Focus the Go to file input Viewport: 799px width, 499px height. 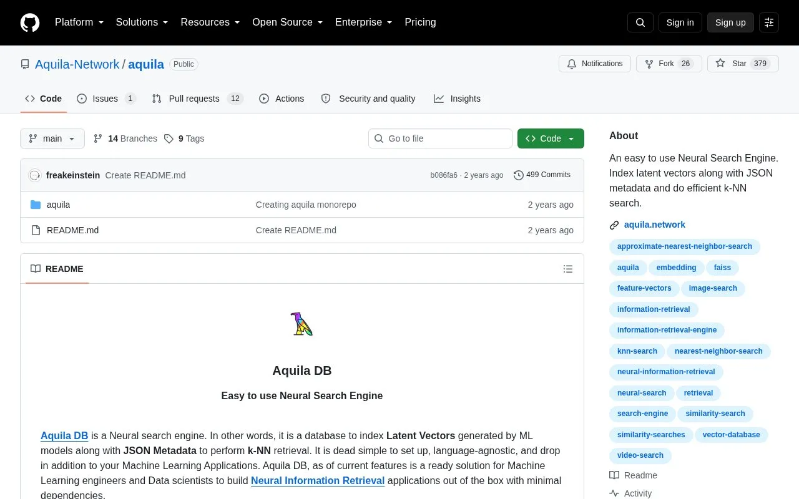440,138
